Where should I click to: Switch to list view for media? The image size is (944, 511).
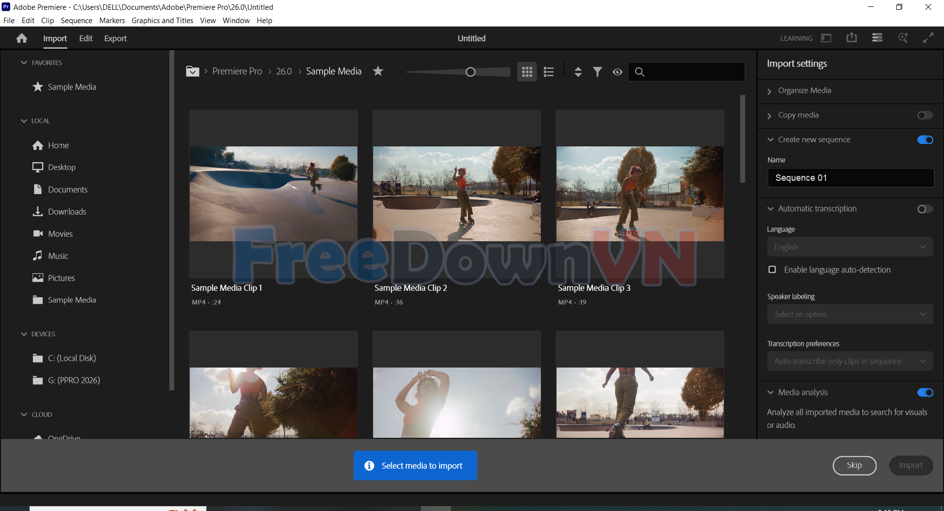548,72
